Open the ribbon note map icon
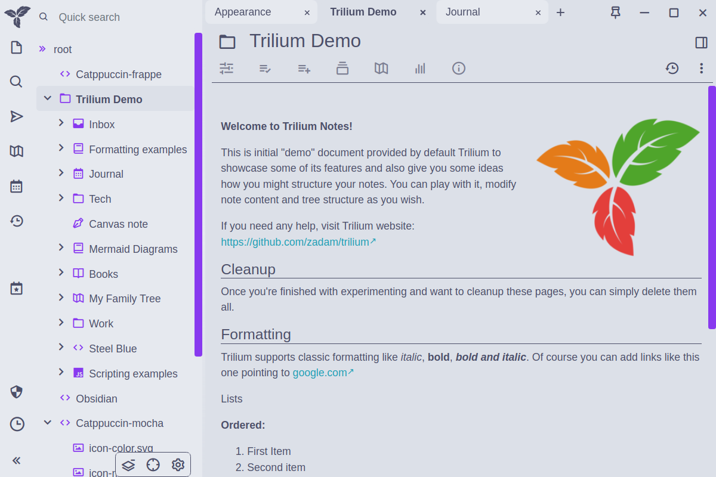The width and height of the screenshot is (716, 477). (381, 68)
